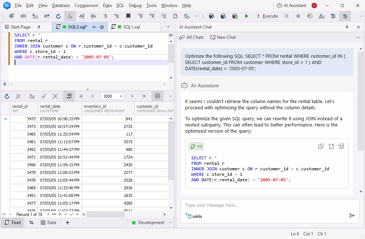Toggle auto-fit column widths in grid toolbar
Image resolution: width=365 pixels, height=239 pixels.
[x=69, y=96]
